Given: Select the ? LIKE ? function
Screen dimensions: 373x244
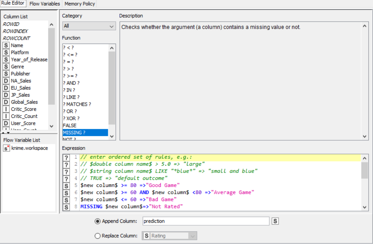Looking at the screenshot, I should [x=85, y=97].
